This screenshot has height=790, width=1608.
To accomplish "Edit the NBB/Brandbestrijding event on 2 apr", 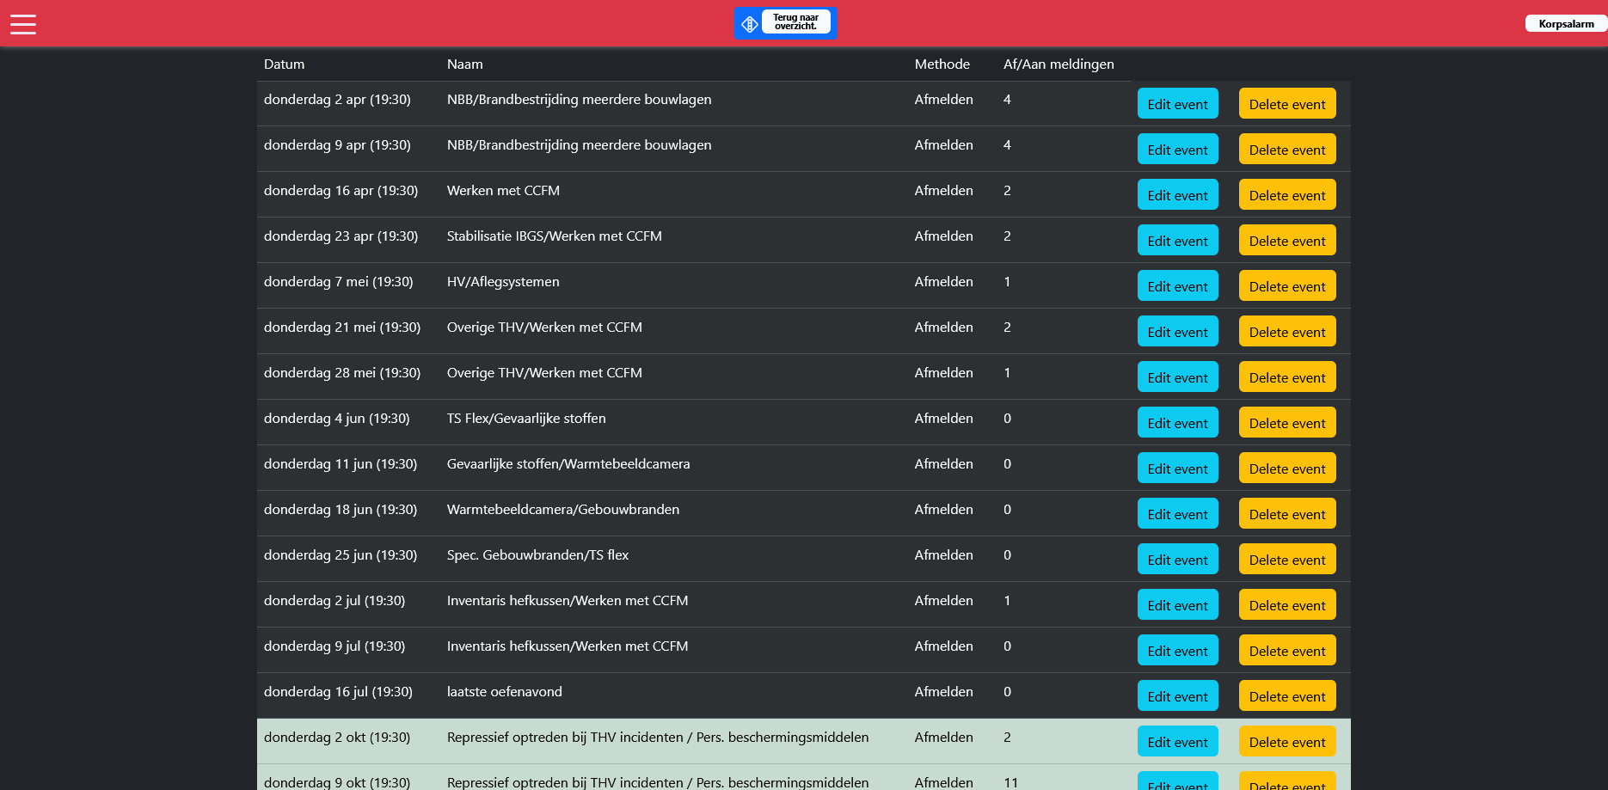I will click(1177, 102).
